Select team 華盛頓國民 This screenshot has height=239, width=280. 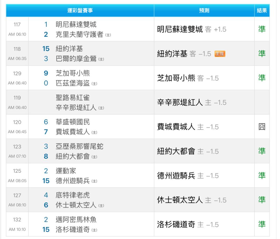[73, 122]
